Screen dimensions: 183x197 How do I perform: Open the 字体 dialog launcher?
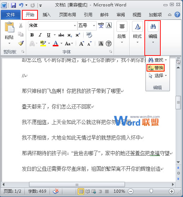[x=111, y=52]
